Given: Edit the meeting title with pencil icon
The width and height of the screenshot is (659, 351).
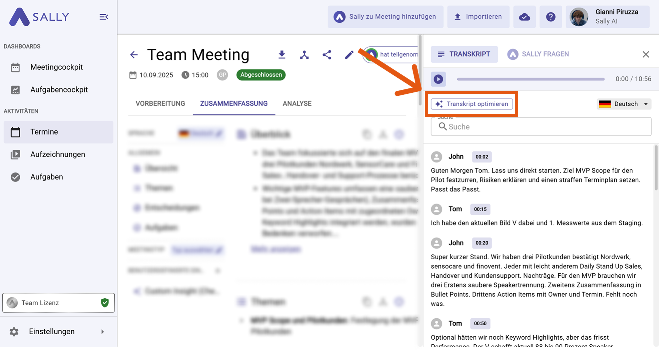Looking at the screenshot, I should tap(349, 55).
